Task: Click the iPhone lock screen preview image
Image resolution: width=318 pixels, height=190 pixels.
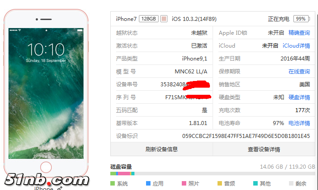Action: pyautogui.click(x=46, y=93)
